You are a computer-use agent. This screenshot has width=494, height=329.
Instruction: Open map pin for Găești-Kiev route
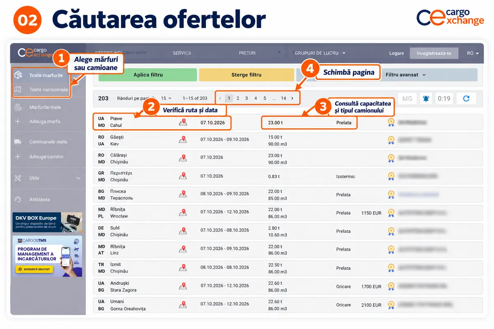coord(182,140)
